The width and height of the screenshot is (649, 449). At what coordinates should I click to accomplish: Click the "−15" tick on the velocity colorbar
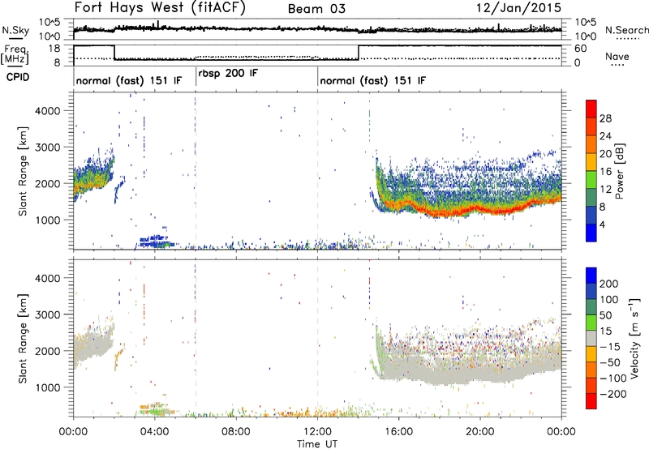pyautogui.click(x=610, y=347)
